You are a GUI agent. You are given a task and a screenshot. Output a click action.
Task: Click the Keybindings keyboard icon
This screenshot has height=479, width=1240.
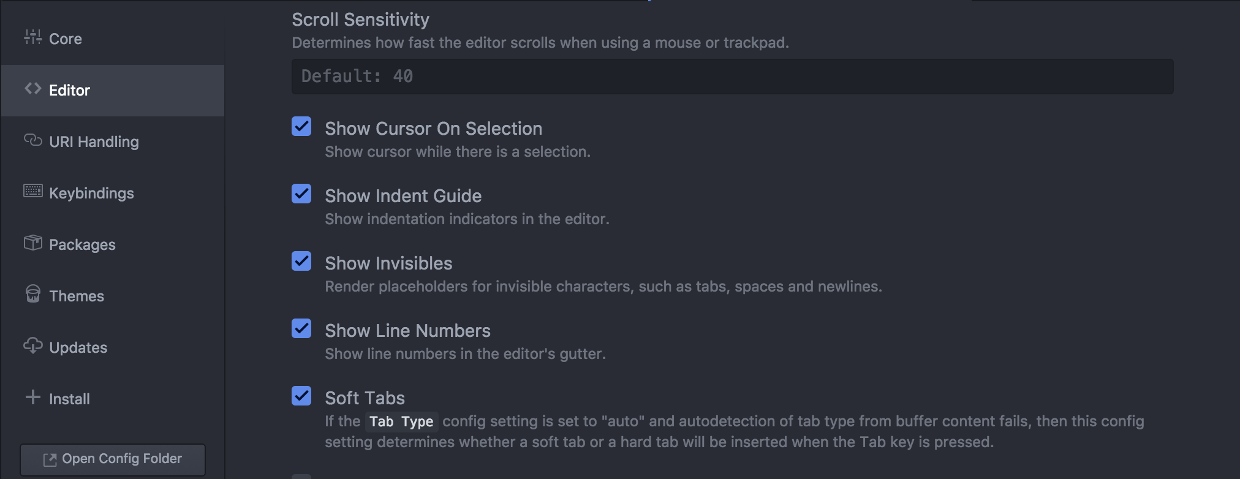(x=32, y=191)
